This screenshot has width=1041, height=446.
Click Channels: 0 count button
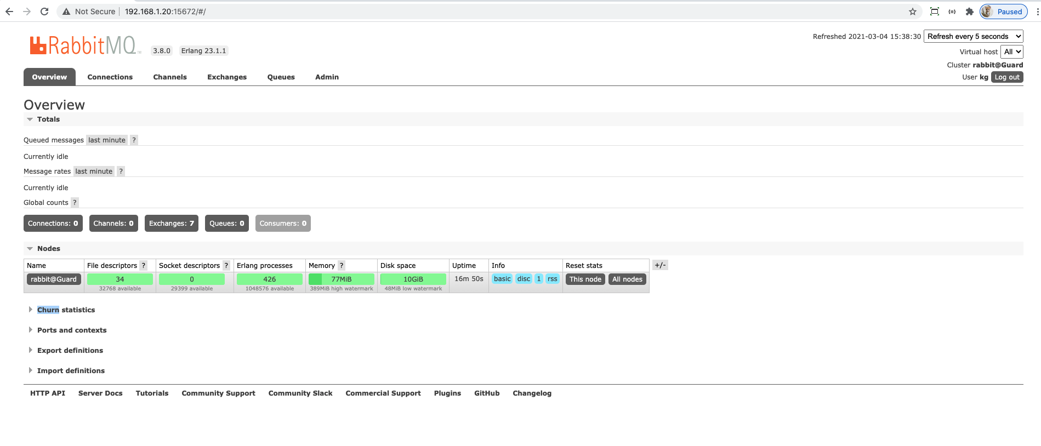(113, 224)
